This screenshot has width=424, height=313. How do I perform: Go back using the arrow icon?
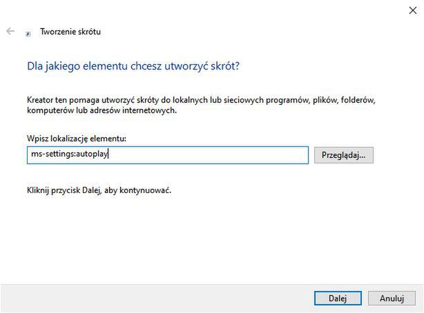10,32
